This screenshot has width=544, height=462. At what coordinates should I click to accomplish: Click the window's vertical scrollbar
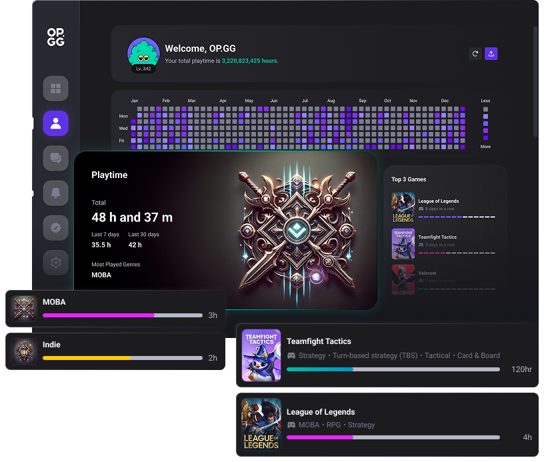point(535,81)
